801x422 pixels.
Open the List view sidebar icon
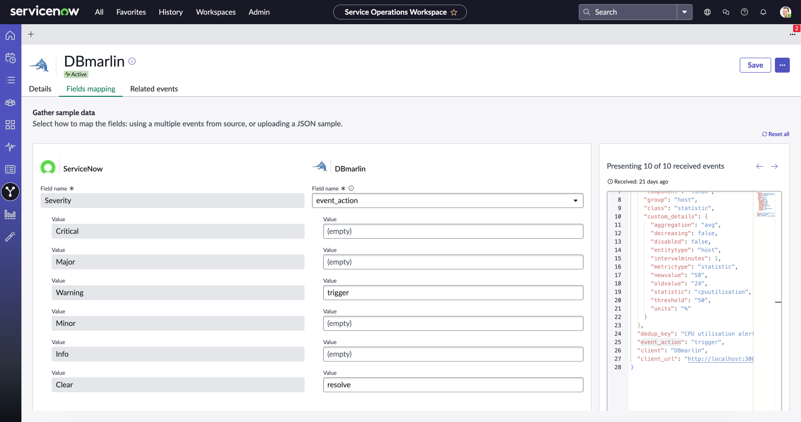click(10, 80)
